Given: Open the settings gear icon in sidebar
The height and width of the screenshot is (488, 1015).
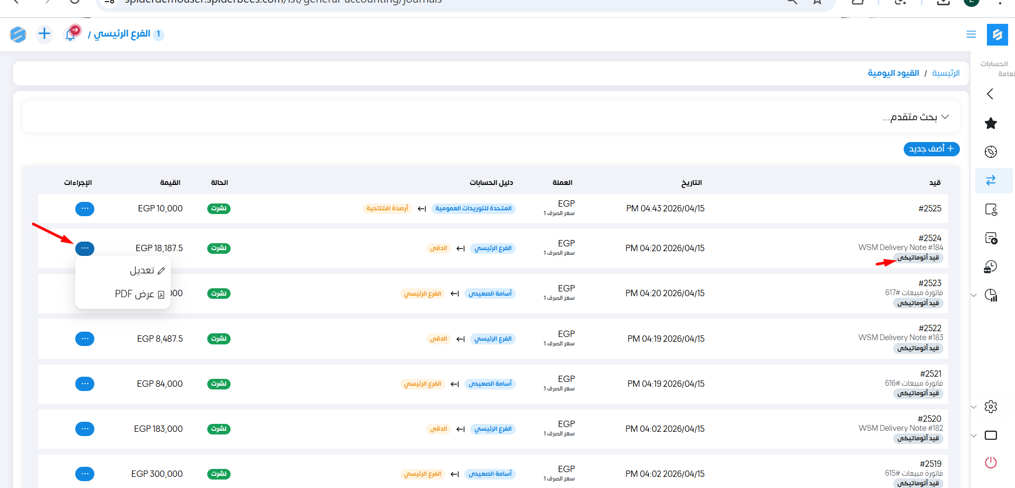Looking at the screenshot, I should [x=991, y=407].
